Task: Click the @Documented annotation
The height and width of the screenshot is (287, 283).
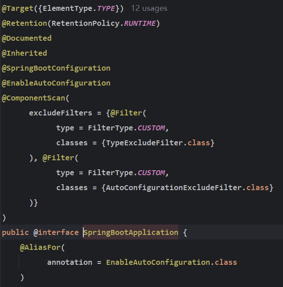Action: point(27,38)
